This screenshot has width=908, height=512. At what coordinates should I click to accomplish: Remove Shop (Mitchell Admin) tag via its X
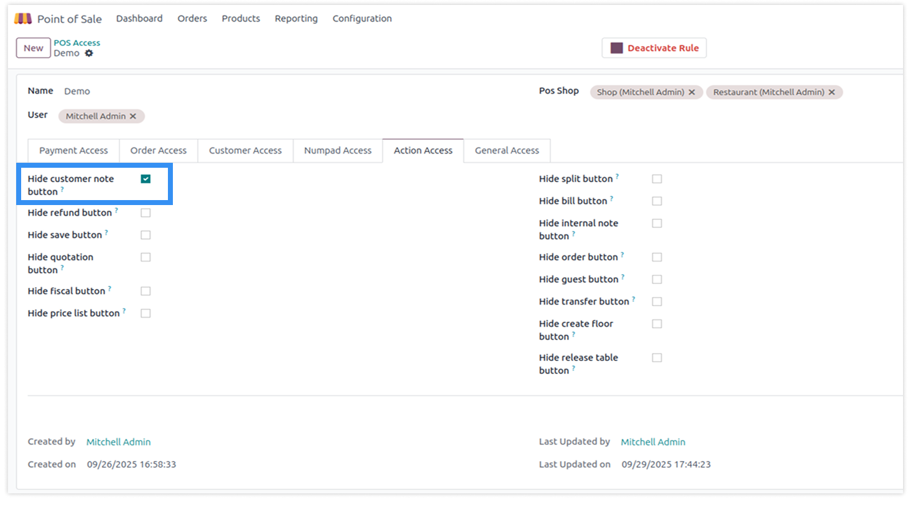tap(692, 92)
